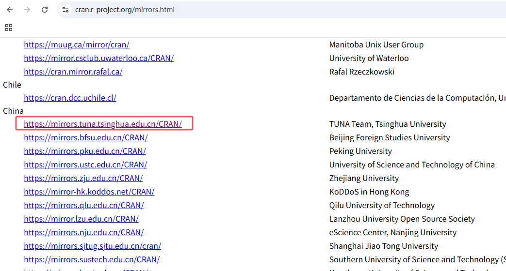Select eScience Center, Nanjing University text

click(x=393, y=232)
